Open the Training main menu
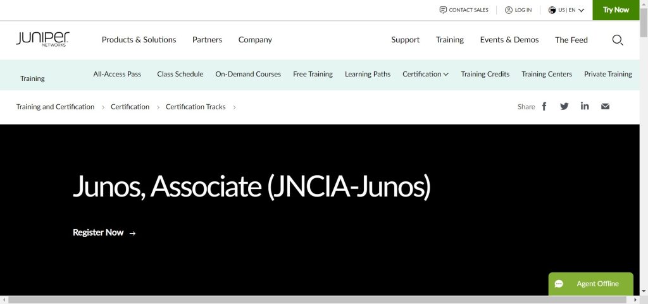Viewport: 648px width, 304px height. (450, 40)
